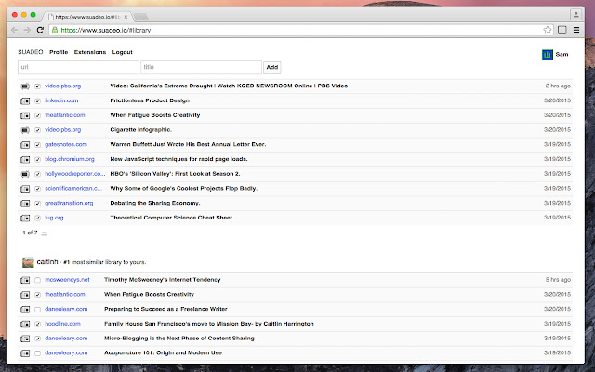Open the tug.org link
This screenshot has height=372, width=595.
coord(54,218)
